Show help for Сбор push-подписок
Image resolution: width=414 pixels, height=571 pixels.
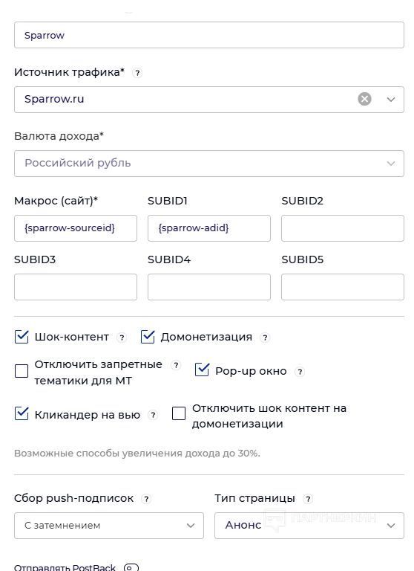tap(146, 499)
